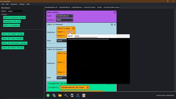
Task: Click the upload export arrow icon
Action: [x=78, y=95]
